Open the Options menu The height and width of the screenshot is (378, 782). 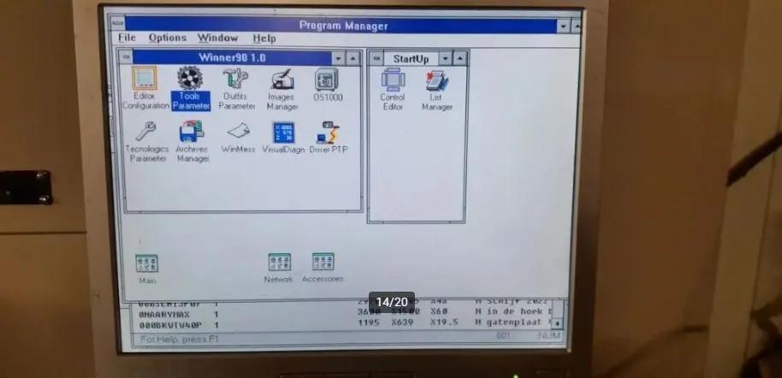(x=167, y=38)
